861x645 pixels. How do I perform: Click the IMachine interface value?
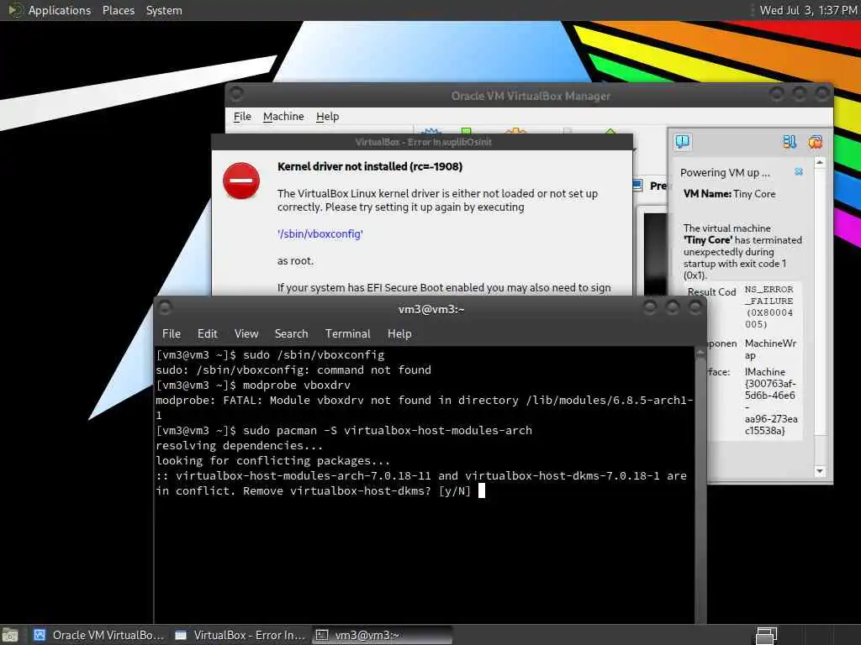[771, 401]
